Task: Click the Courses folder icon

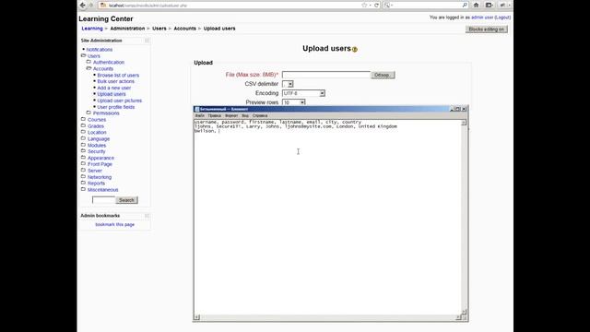Action: (84, 119)
